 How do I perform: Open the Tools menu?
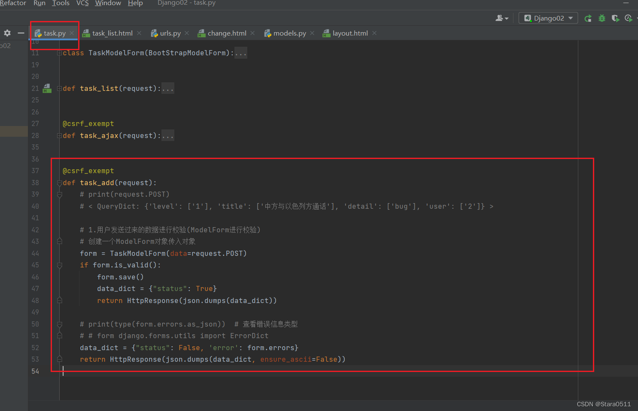point(61,3)
